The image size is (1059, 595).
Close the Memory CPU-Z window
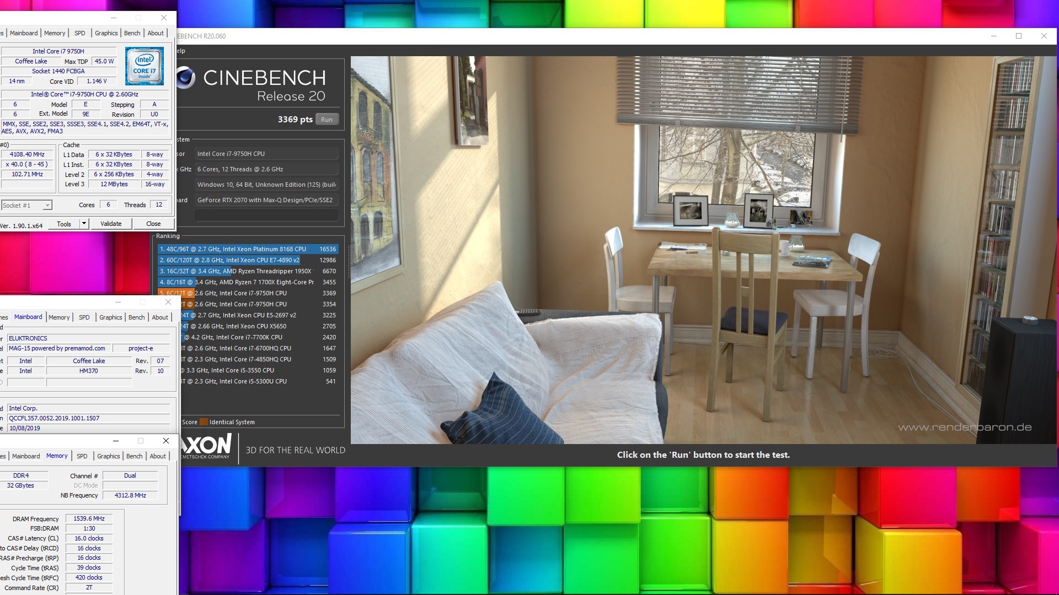click(x=166, y=441)
